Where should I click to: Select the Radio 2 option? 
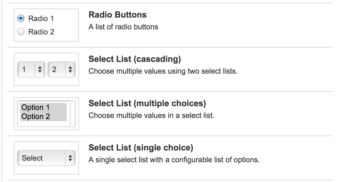coord(21,32)
